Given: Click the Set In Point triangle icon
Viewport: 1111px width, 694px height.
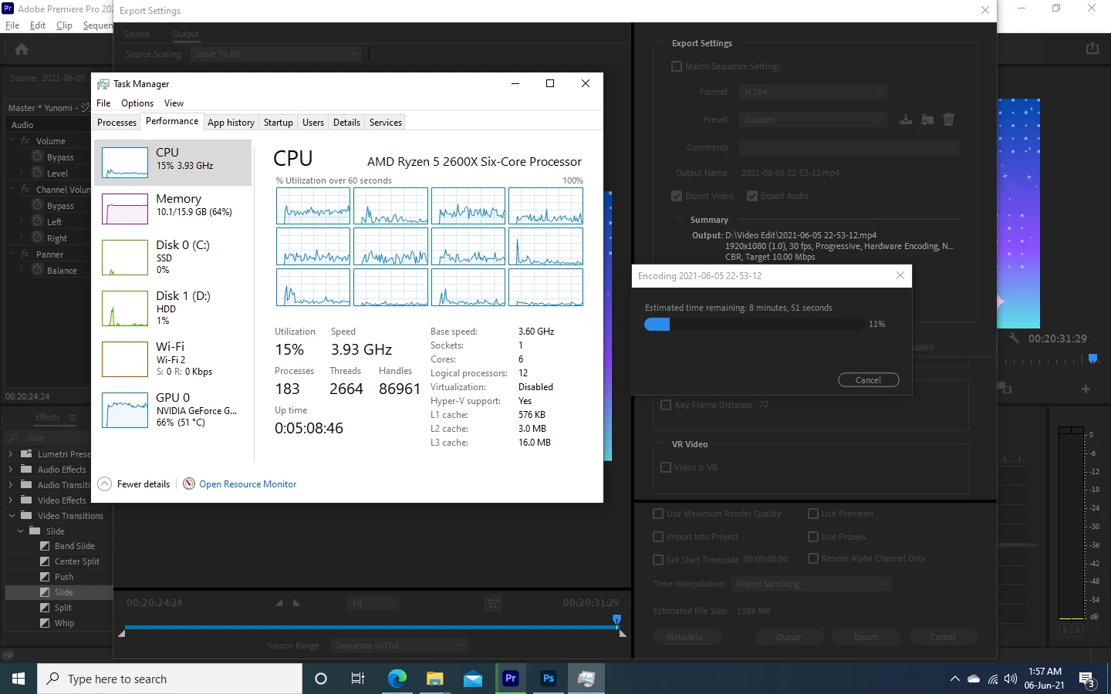Looking at the screenshot, I should click(279, 603).
